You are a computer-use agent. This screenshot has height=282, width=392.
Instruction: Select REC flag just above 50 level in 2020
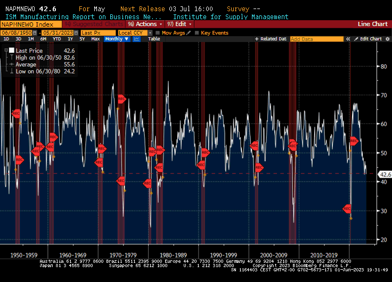pyautogui.click(x=354, y=141)
